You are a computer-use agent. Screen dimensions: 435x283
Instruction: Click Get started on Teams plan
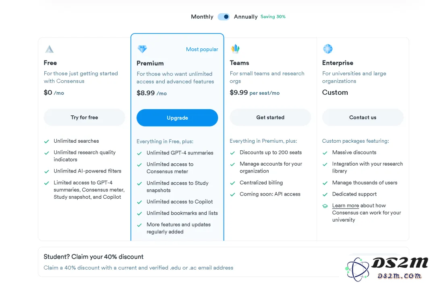coord(270,117)
